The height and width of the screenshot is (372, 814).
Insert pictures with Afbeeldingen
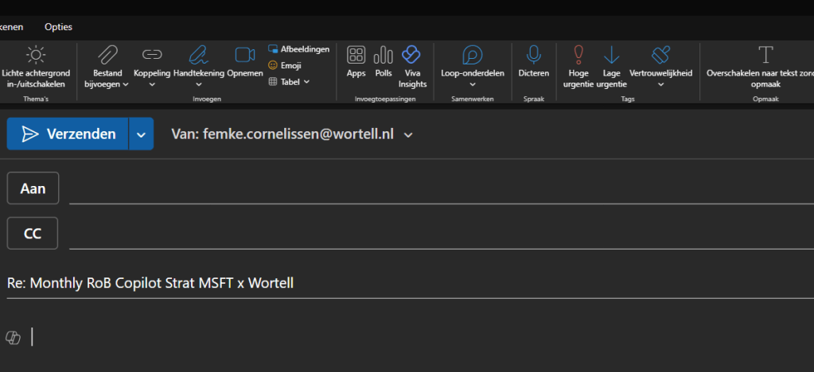(x=298, y=49)
